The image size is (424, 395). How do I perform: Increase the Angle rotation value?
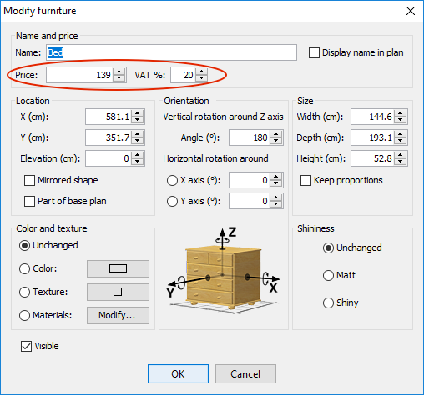[275, 134]
